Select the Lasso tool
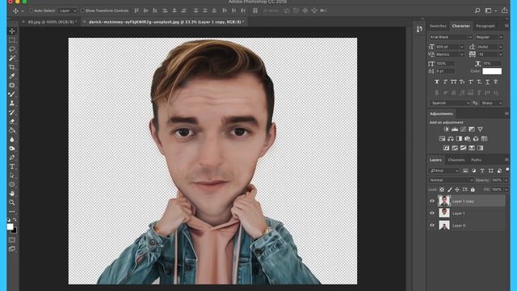This screenshot has width=517, height=291. point(12,48)
